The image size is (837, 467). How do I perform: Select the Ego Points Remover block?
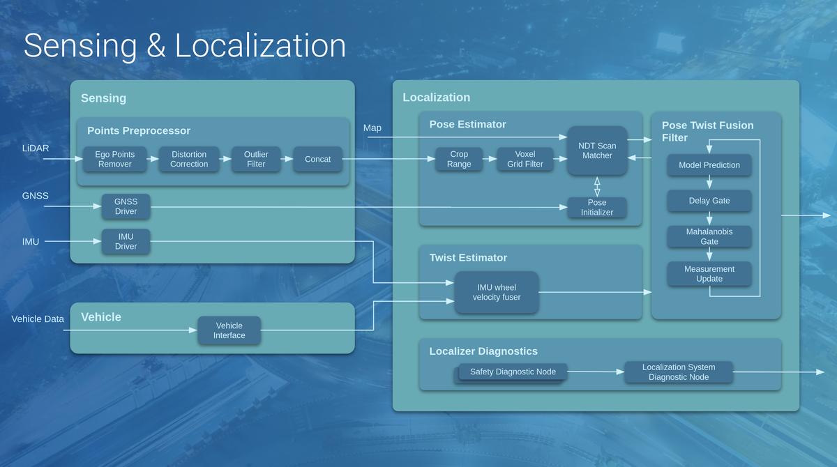(115, 159)
